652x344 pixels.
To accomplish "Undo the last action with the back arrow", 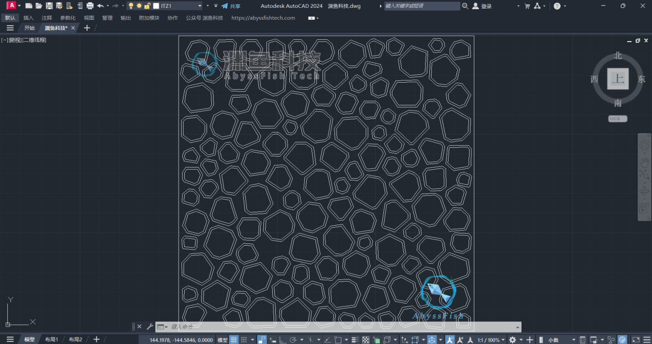I will point(100,6).
